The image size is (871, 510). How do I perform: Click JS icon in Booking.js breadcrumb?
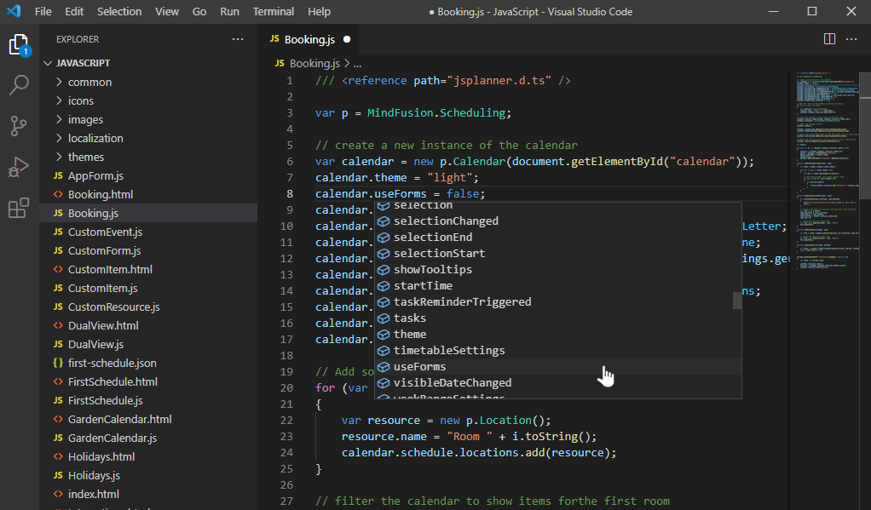280,63
